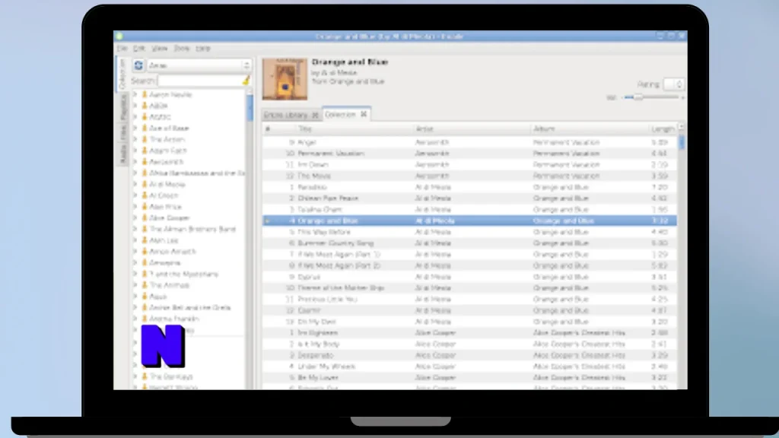Click the artist icon beside Ace of Base
The height and width of the screenshot is (438, 779).
145,128
